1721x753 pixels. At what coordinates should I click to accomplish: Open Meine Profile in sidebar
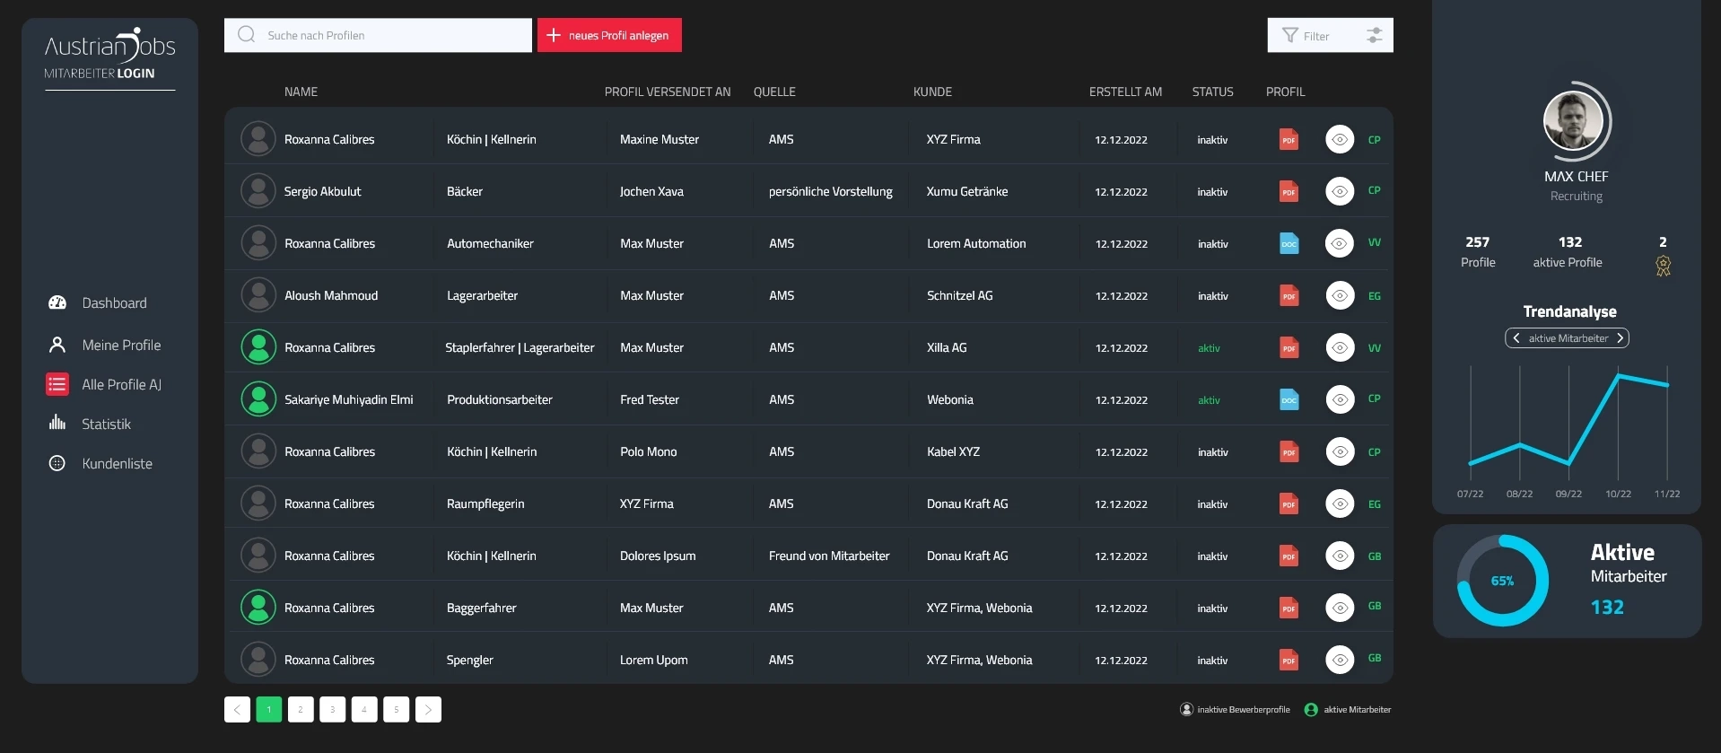[x=121, y=346]
